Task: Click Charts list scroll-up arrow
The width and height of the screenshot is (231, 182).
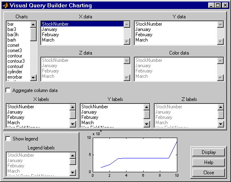Action: (x=33, y=24)
